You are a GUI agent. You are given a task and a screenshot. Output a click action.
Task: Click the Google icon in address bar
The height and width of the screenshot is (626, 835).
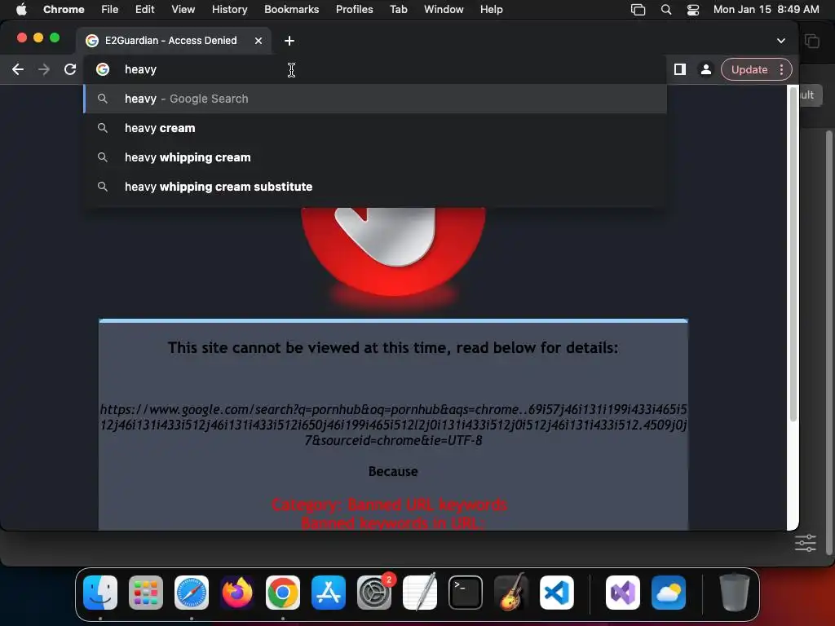102,69
